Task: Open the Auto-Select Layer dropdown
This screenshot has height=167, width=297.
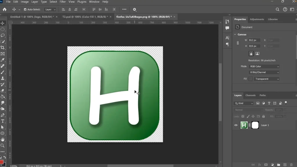Action: 50,10
